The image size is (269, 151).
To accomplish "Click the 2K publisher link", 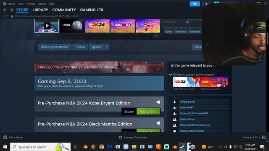I will 187,22.
